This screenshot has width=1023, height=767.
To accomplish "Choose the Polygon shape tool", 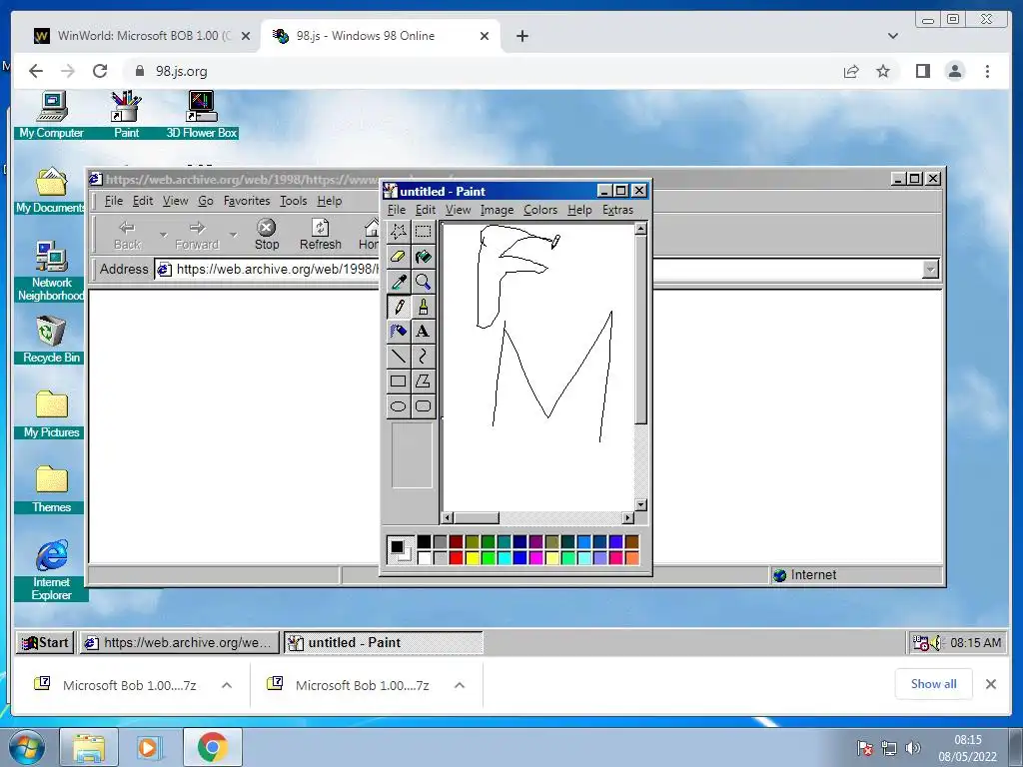I will tap(423, 381).
